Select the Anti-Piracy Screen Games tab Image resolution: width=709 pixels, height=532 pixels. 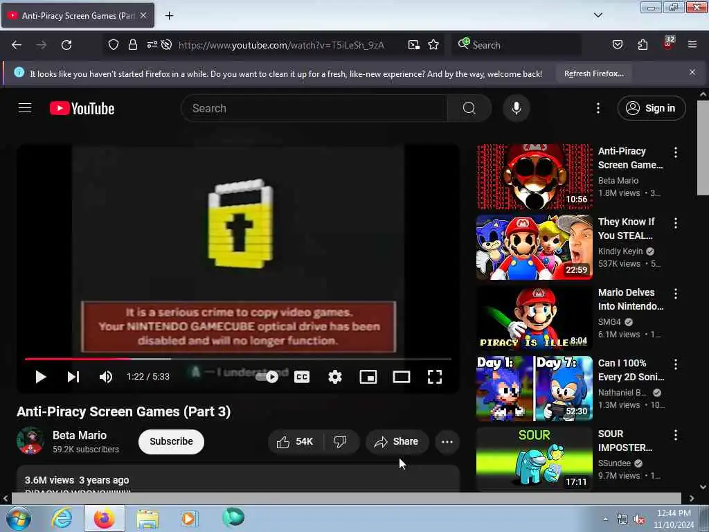tap(78, 15)
